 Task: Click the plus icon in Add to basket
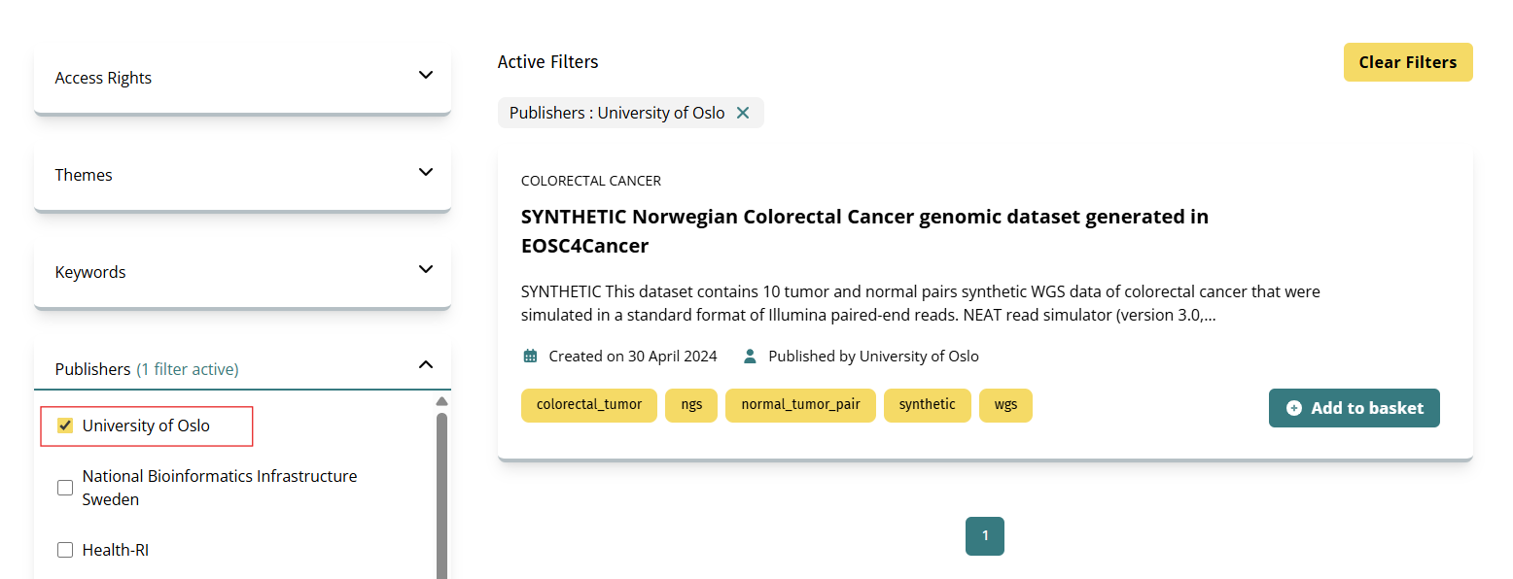[1294, 408]
